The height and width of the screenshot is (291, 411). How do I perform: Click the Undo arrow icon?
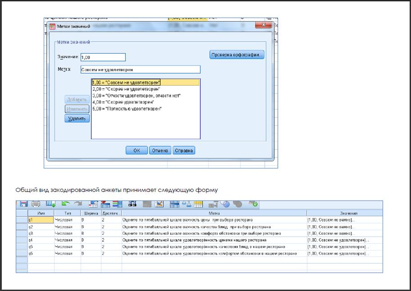[65, 204]
